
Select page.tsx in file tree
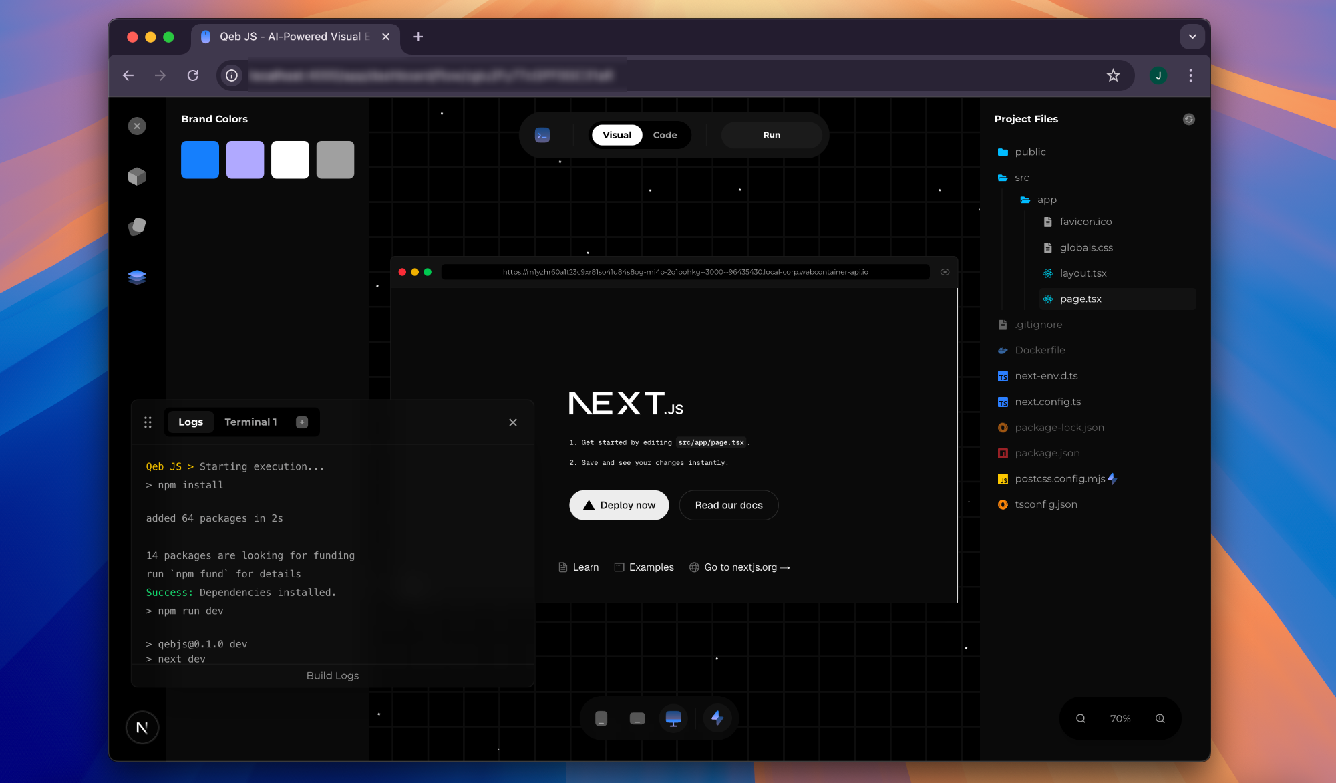[x=1118, y=299]
